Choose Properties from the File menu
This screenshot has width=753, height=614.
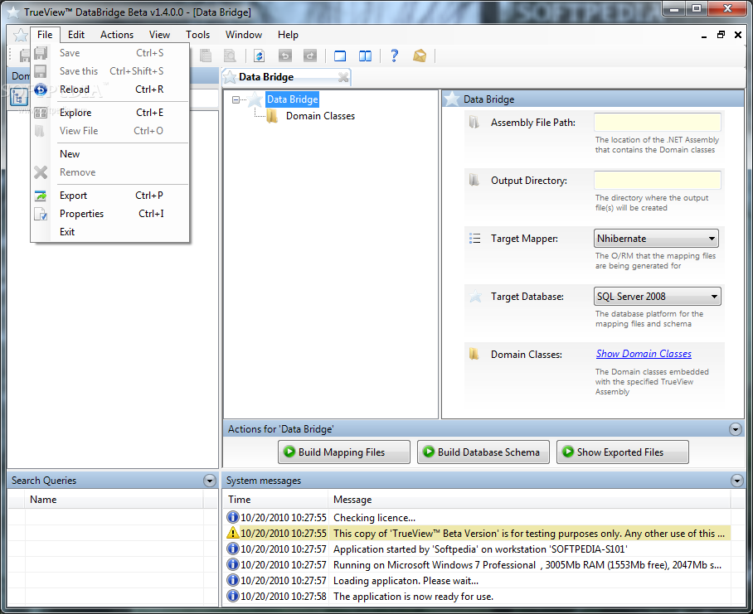[x=110, y=214]
